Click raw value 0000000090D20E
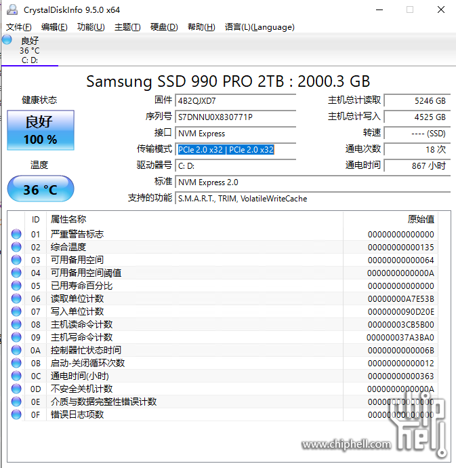 [x=401, y=311]
